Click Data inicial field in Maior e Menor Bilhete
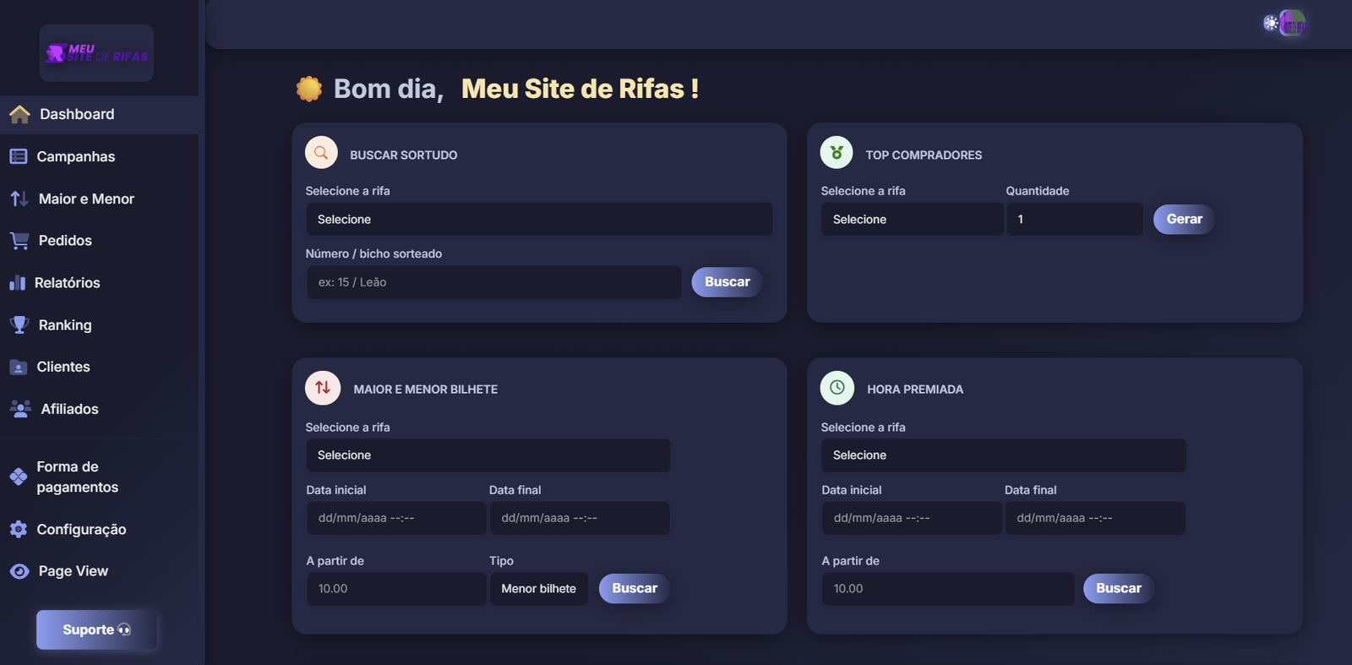Viewport: 1352px width, 665px height. click(x=396, y=518)
